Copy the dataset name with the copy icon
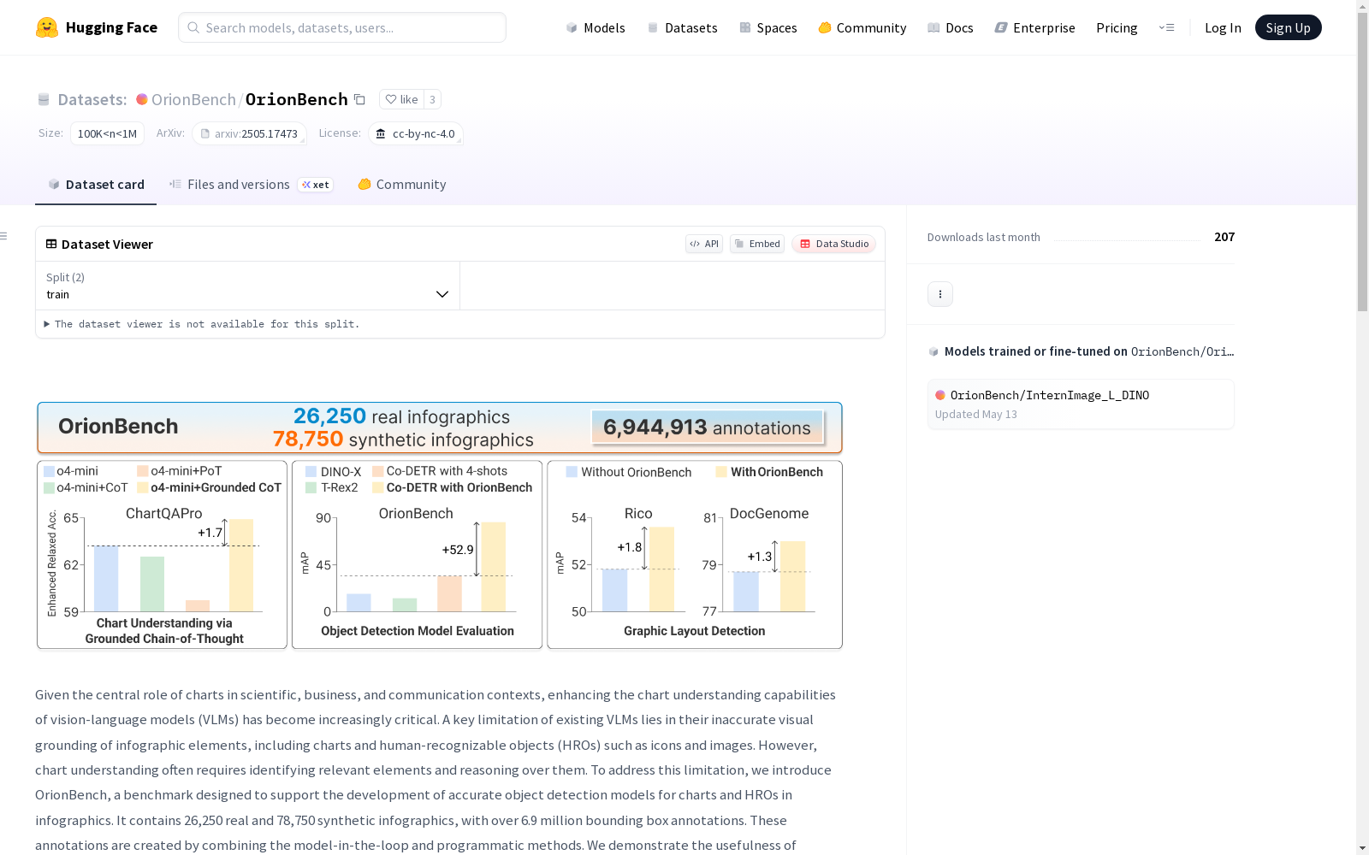 (x=360, y=99)
